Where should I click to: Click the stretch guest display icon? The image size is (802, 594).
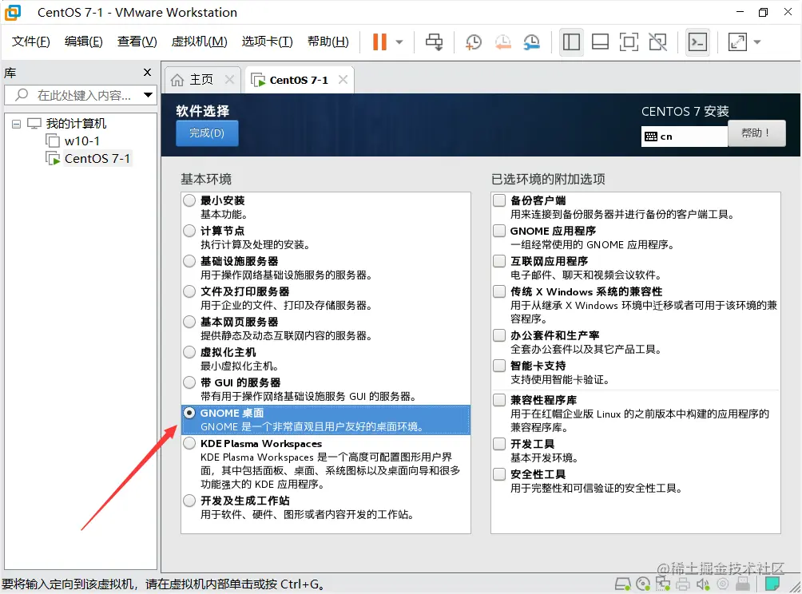click(x=737, y=42)
